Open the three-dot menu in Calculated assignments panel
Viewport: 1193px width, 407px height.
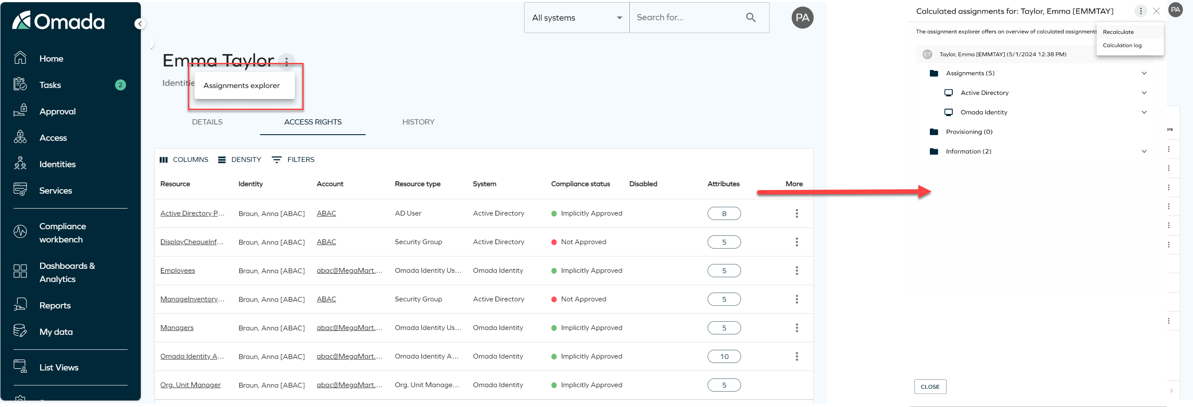point(1141,11)
